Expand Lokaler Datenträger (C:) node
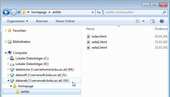Image resolution: width=170 pixels, height=97 pixels. pyautogui.click(x=8, y=58)
